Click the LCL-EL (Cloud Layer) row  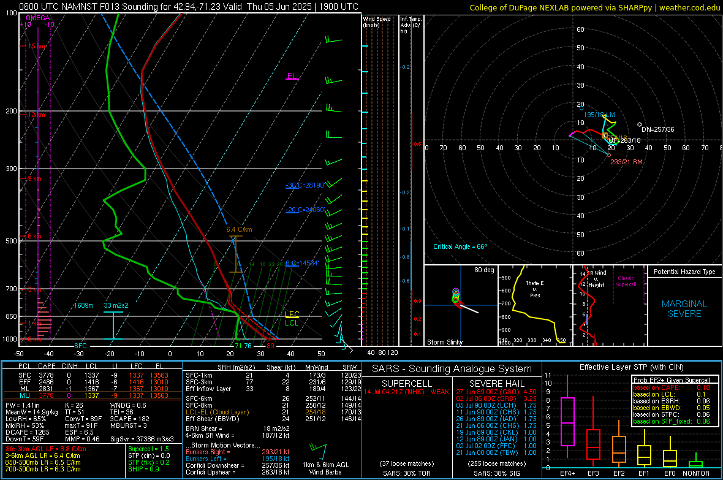click(x=273, y=412)
